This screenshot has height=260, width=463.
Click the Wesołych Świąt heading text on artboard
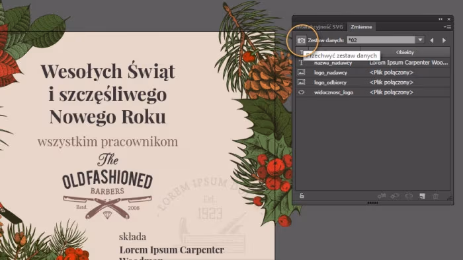click(108, 71)
